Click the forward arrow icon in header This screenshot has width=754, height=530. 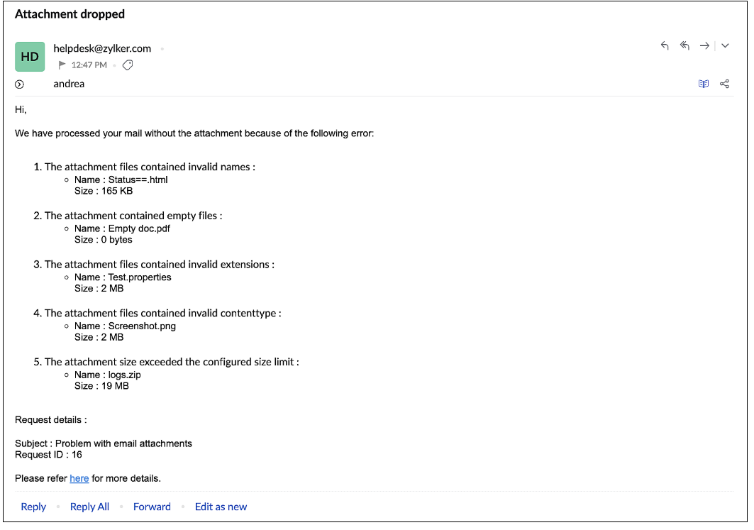click(704, 45)
